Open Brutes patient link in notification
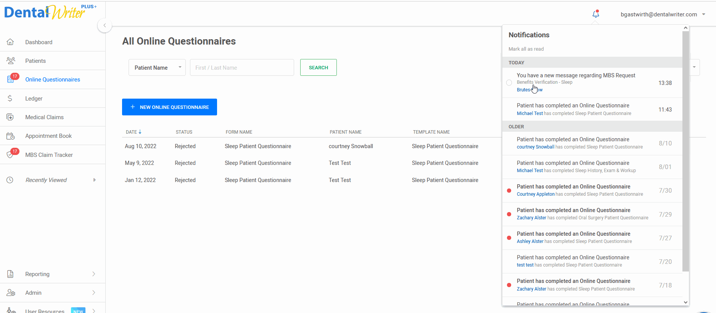Screen dimensions: 716x313 click(x=529, y=90)
